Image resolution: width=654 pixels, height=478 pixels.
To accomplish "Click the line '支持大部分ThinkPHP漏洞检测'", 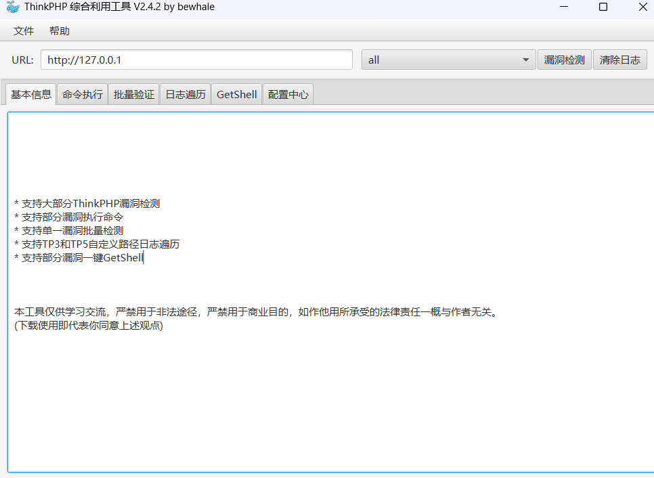I will pos(87,204).
